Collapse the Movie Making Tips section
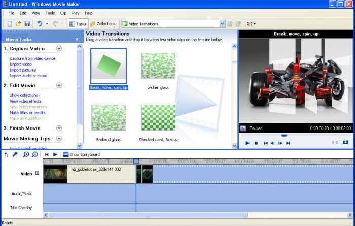 click(x=59, y=139)
